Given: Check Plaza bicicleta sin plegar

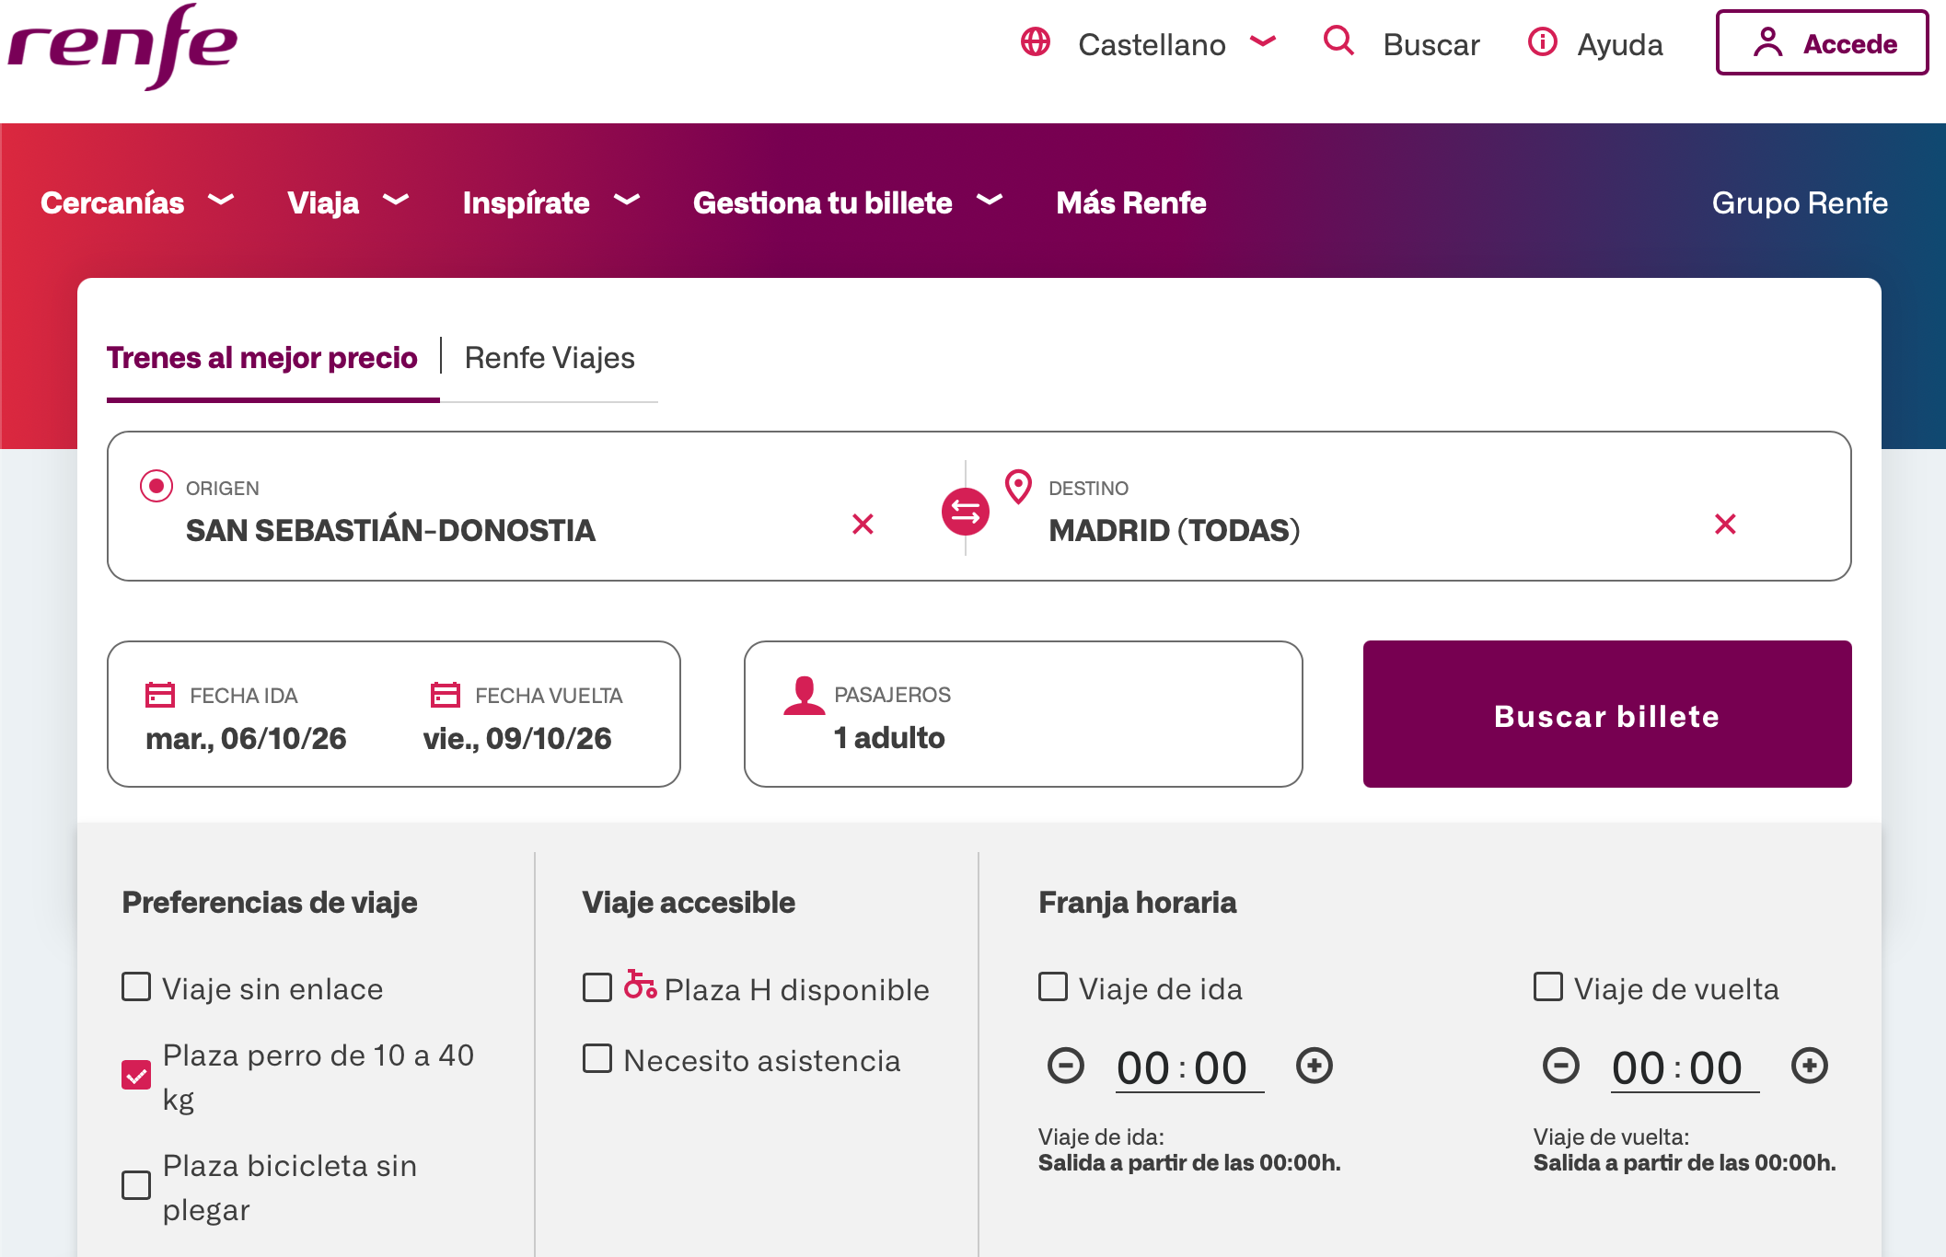Looking at the screenshot, I should coord(136,1185).
